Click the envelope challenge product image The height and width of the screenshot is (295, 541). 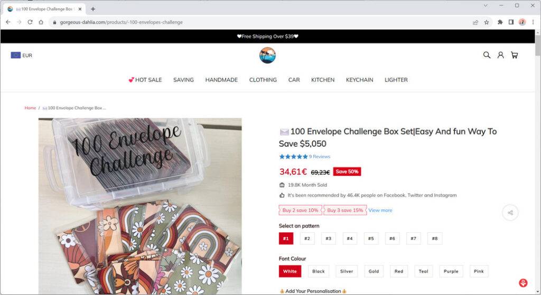140,206
